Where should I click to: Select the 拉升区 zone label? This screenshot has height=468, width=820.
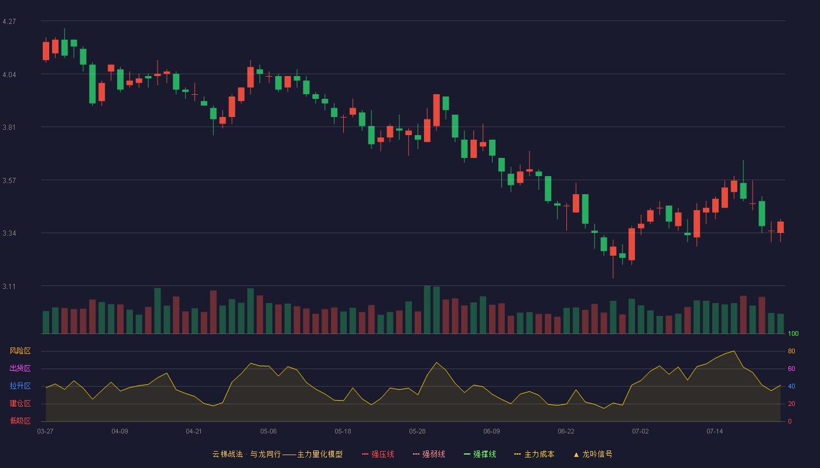coord(20,386)
